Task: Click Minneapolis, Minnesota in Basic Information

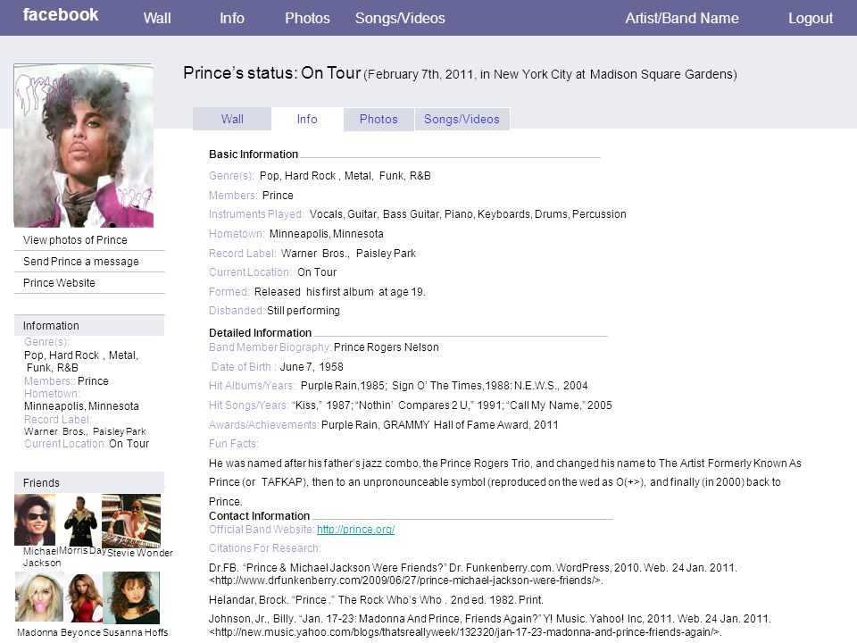Action: coord(327,233)
